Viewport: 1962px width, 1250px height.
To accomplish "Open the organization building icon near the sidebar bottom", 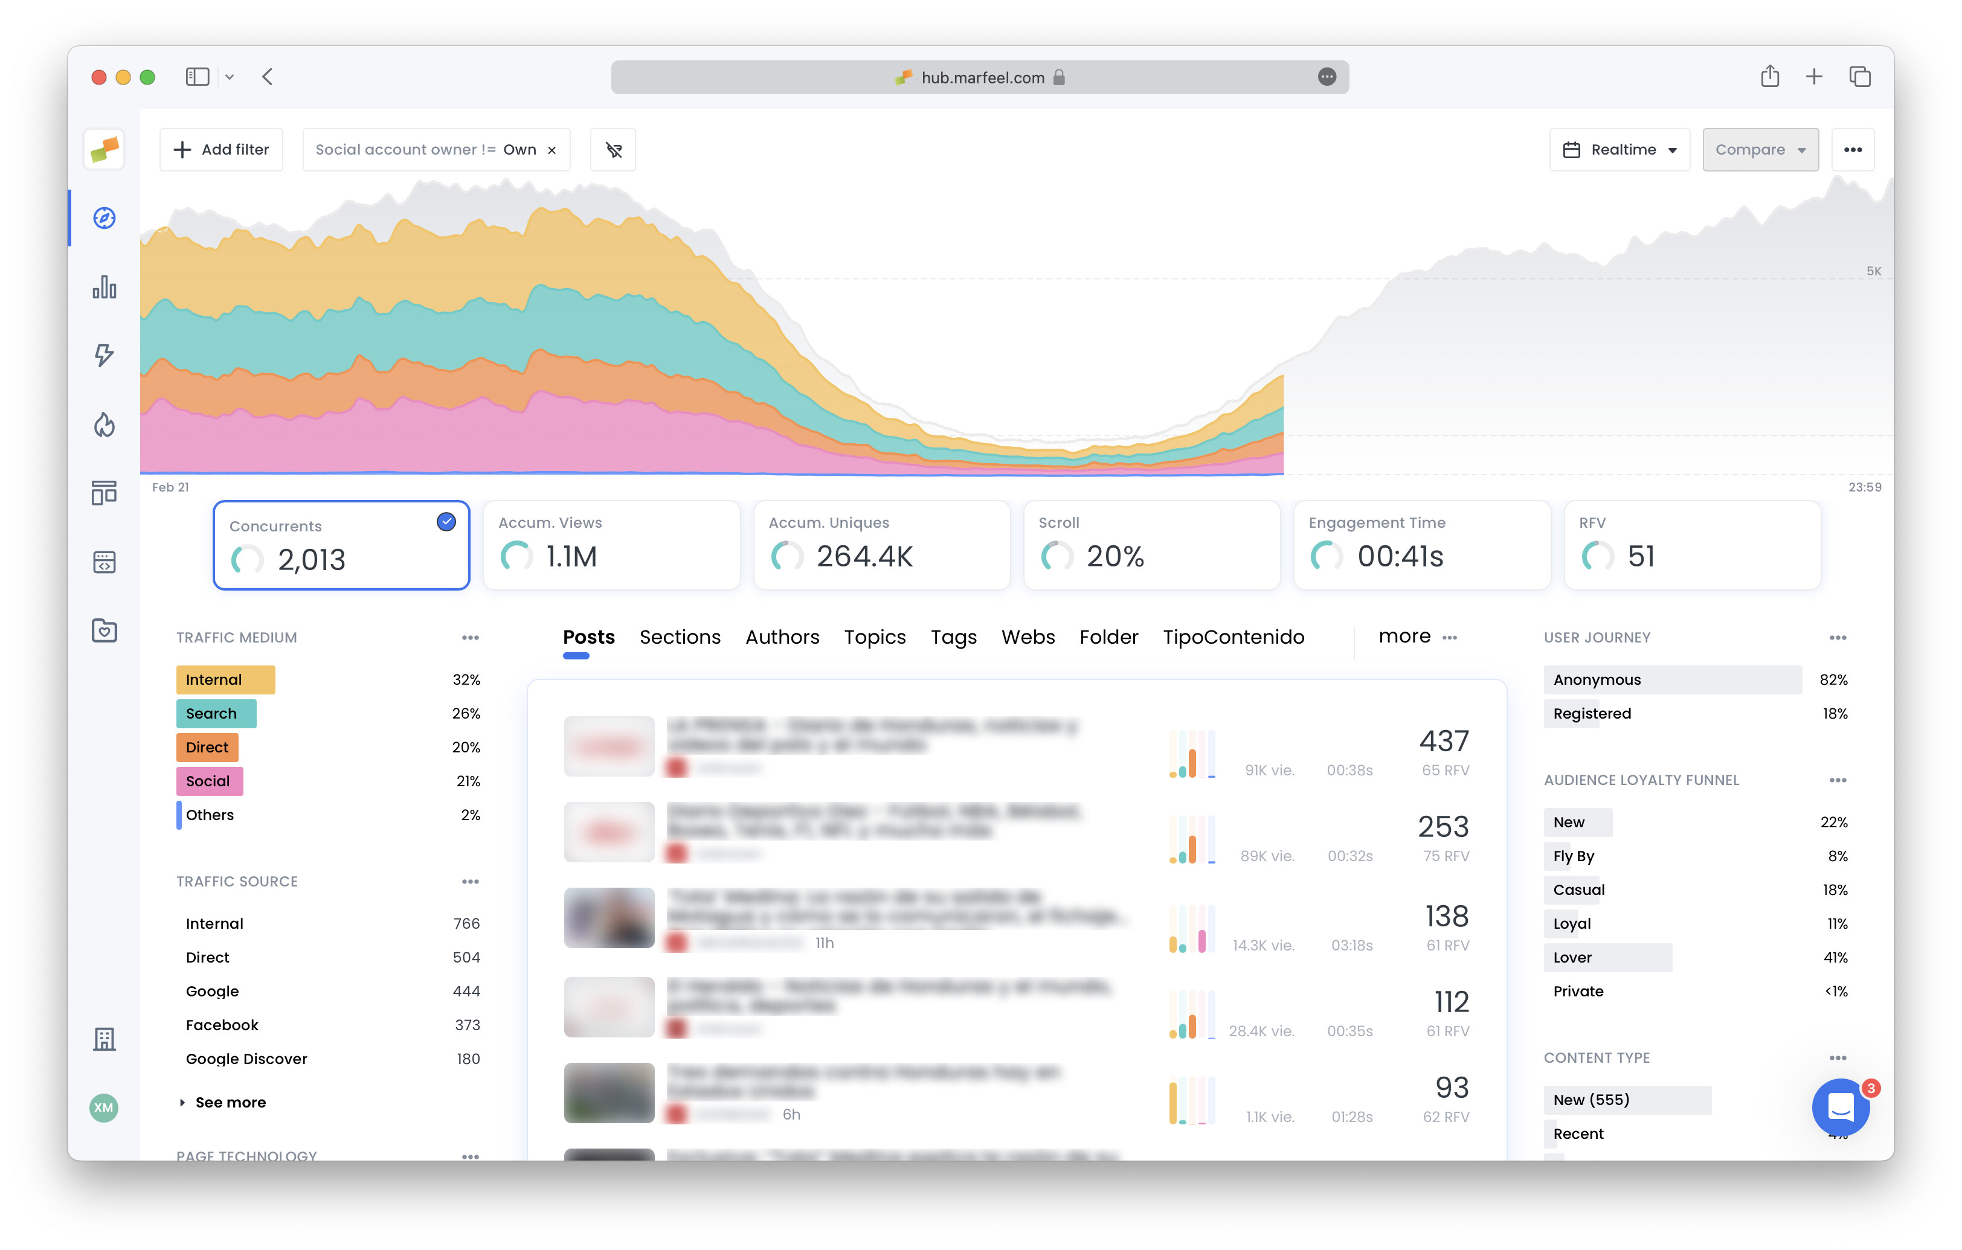I will click(x=103, y=1039).
